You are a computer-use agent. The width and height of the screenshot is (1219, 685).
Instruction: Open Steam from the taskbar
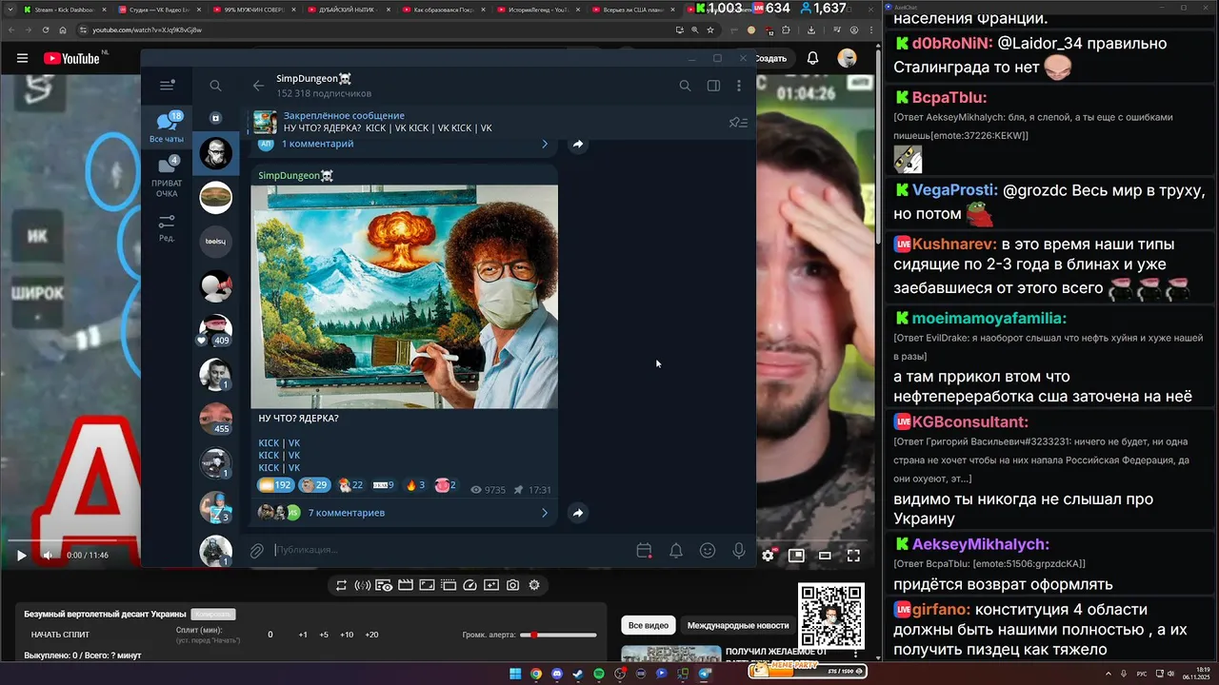578,674
